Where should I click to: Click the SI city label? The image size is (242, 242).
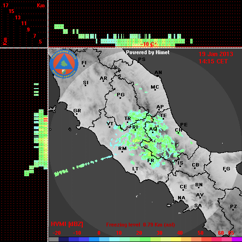point(86,83)
